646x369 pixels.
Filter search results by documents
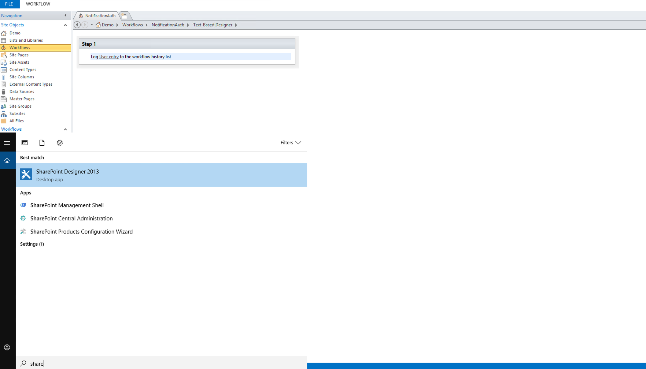point(42,143)
